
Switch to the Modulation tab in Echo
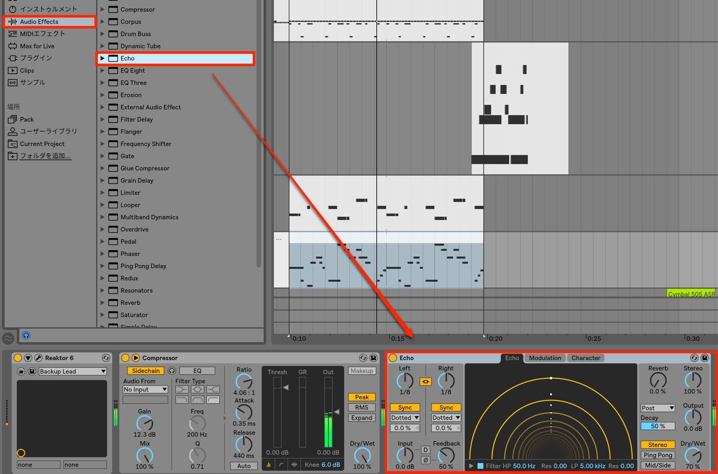545,358
